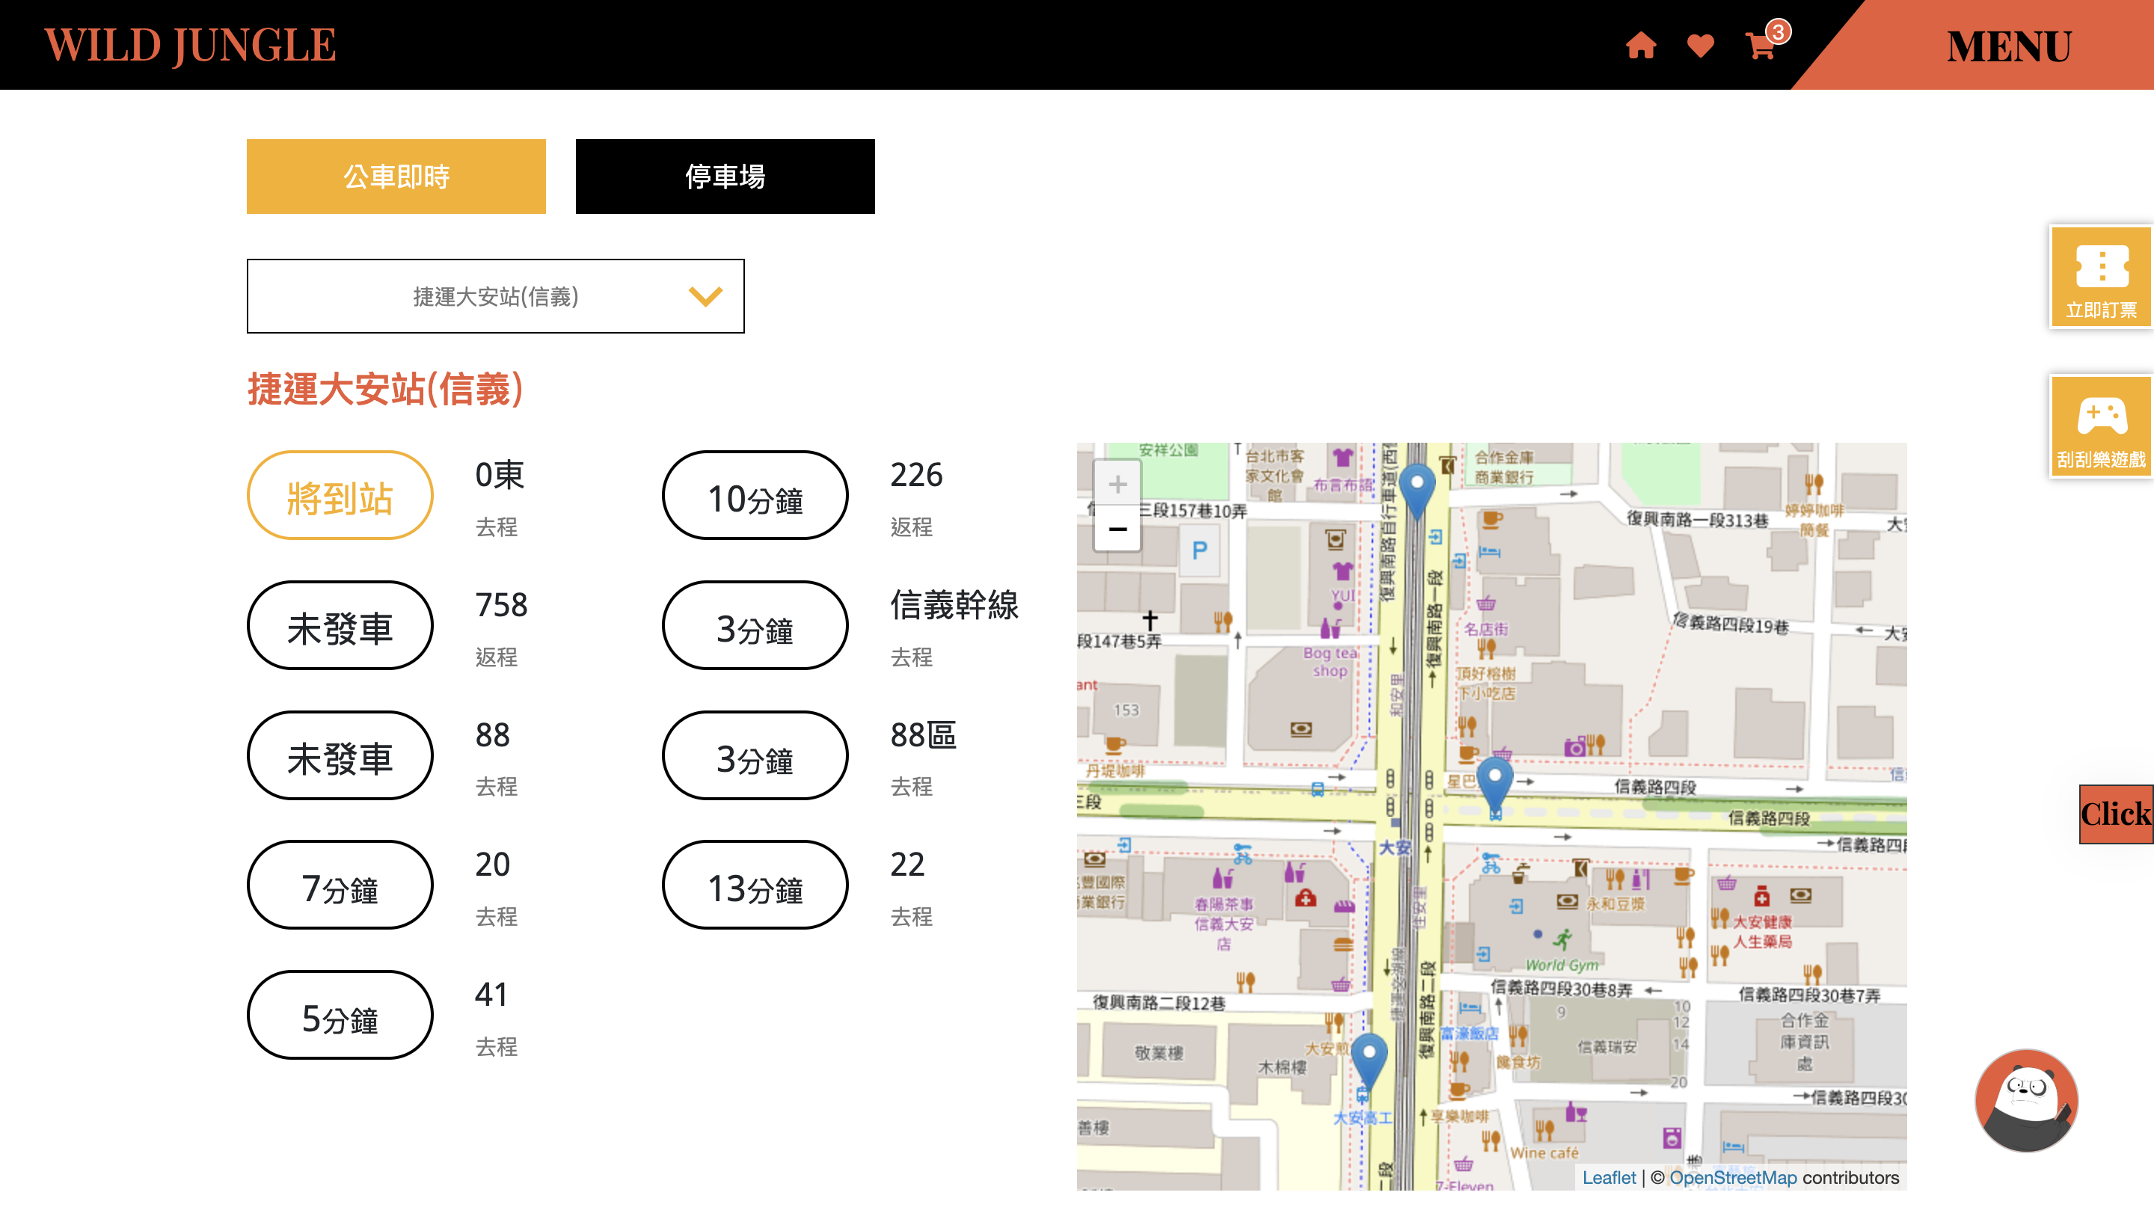Select the top blue map marker
The height and width of the screenshot is (1228, 2154).
(1417, 490)
